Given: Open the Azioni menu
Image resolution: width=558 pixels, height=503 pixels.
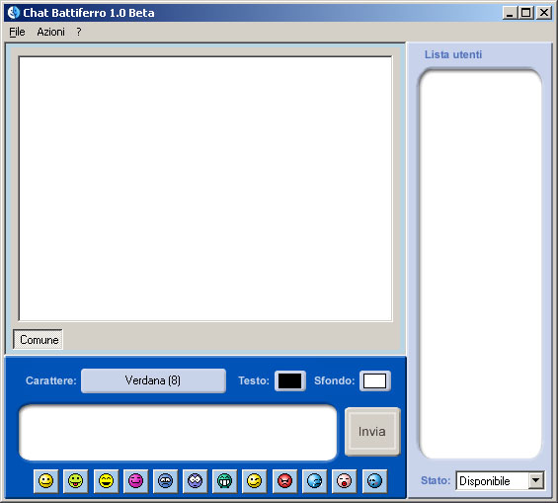Looking at the screenshot, I should [x=51, y=32].
